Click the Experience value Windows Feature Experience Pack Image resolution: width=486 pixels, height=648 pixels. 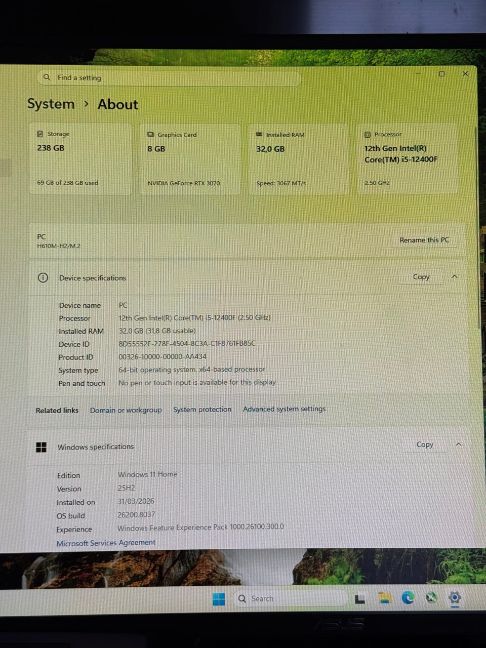click(200, 527)
